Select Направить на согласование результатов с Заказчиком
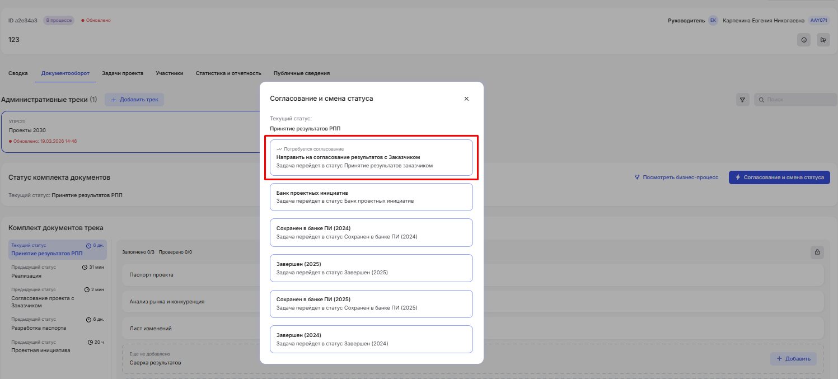 [371, 157]
